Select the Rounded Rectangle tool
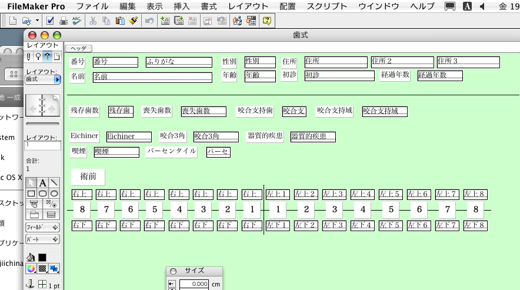520x290 pixels. (42, 194)
